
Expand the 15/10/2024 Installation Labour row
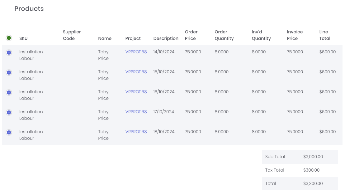pos(9,73)
